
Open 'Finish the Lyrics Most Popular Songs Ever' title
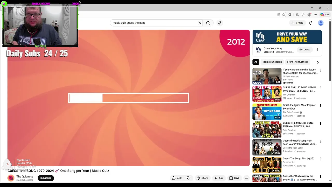click(x=299, y=107)
